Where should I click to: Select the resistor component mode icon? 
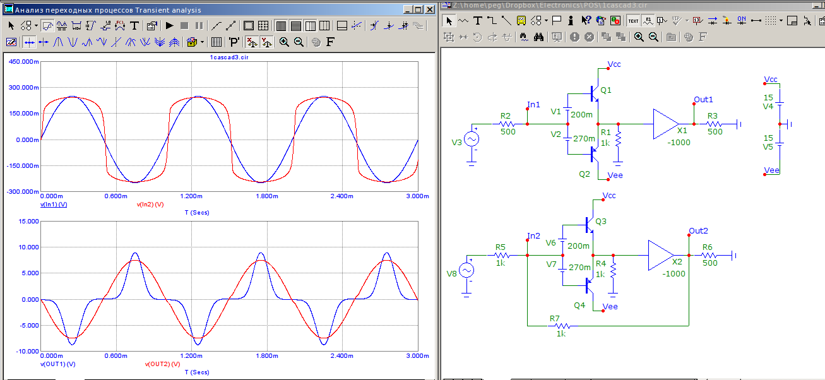463,21
